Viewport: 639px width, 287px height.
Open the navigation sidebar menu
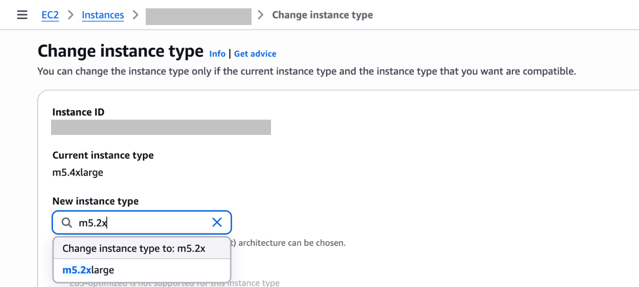[22, 14]
